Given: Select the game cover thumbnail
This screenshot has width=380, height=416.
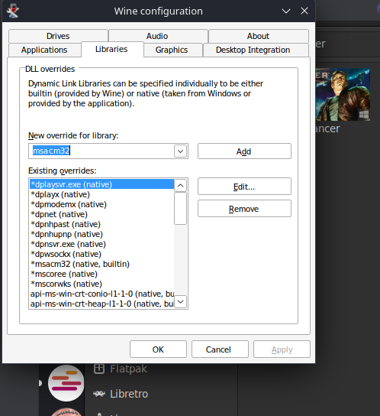Looking at the screenshot, I should [343, 95].
